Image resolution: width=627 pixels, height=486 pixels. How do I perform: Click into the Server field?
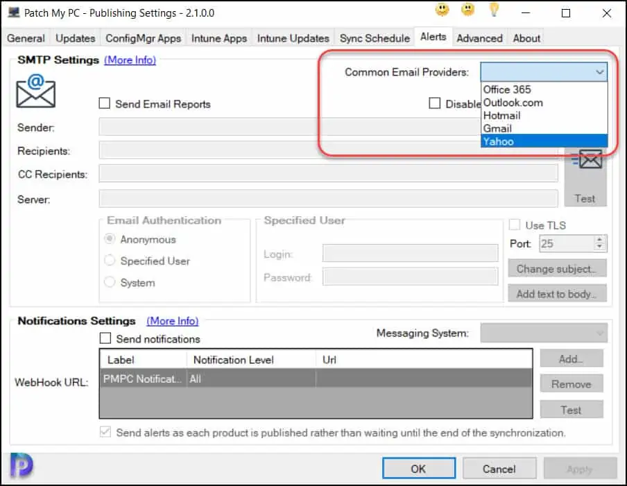(328, 199)
